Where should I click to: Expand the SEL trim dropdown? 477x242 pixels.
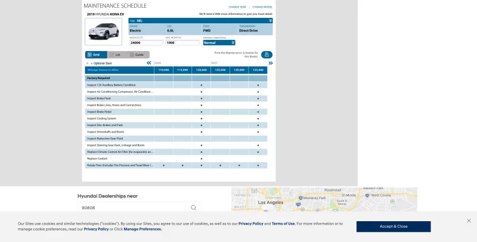(x=270, y=20)
